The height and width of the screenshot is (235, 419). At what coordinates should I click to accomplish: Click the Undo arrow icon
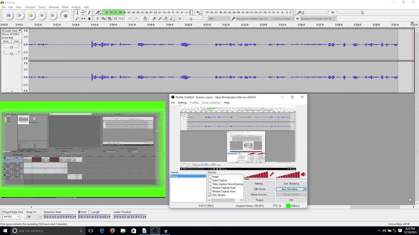(130, 19)
